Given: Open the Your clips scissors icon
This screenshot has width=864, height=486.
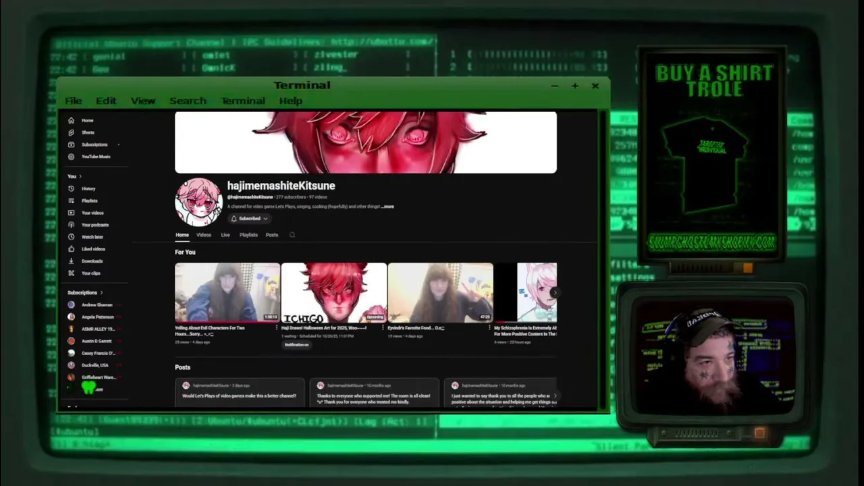Looking at the screenshot, I should tap(71, 273).
